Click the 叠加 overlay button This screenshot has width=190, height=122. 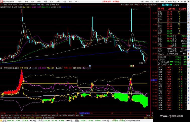[127, 5]
